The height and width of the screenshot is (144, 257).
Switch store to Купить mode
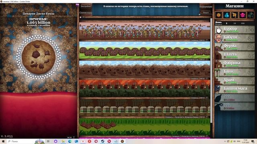pyautogui.click(x=218, y=22)
